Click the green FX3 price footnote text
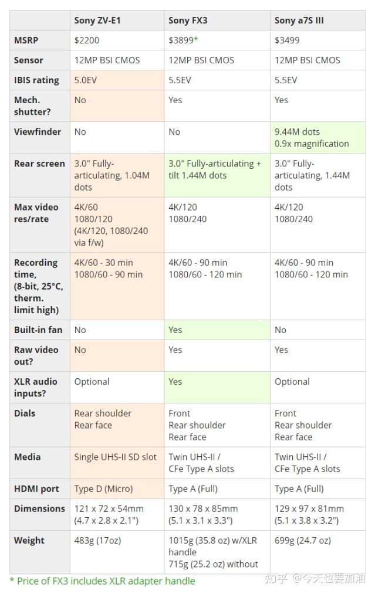The height and width of the screenshot is (594, 375). pos(102,581)
